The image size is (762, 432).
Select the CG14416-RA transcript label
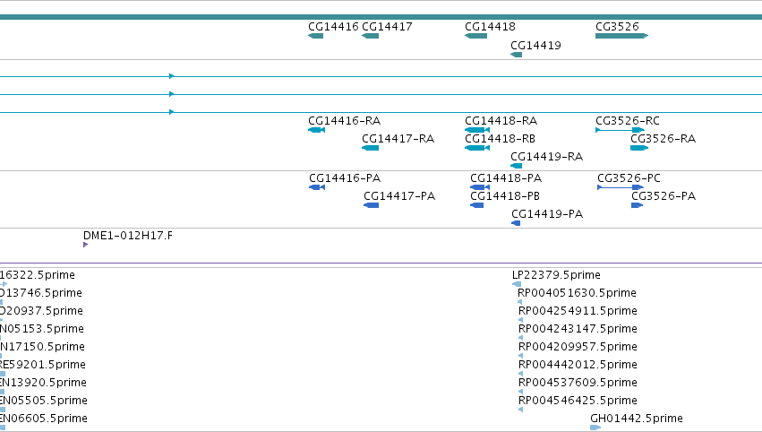coord(344,121)
